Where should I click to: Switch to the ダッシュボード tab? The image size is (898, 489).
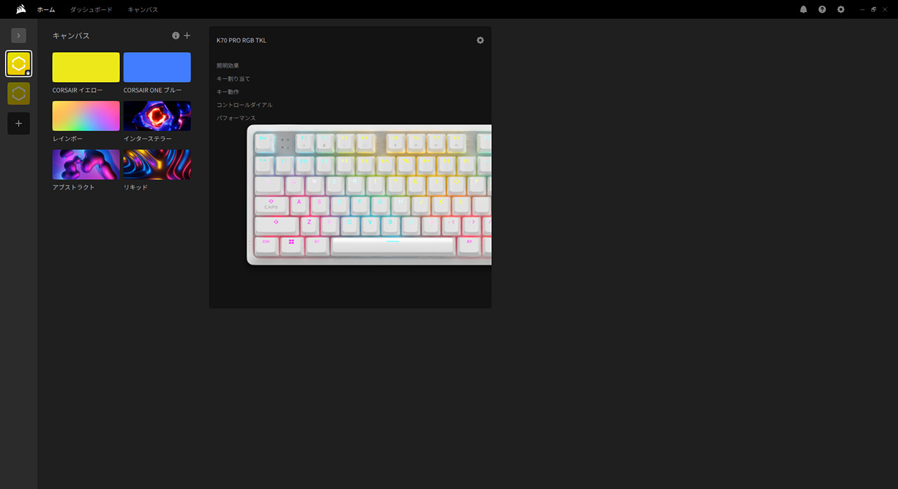pyautogui.click(x=91, y=10)
